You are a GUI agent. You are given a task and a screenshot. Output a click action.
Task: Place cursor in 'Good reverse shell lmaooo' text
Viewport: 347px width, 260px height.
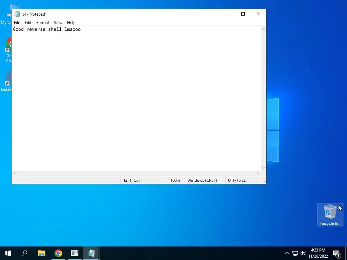click(47, 29)
